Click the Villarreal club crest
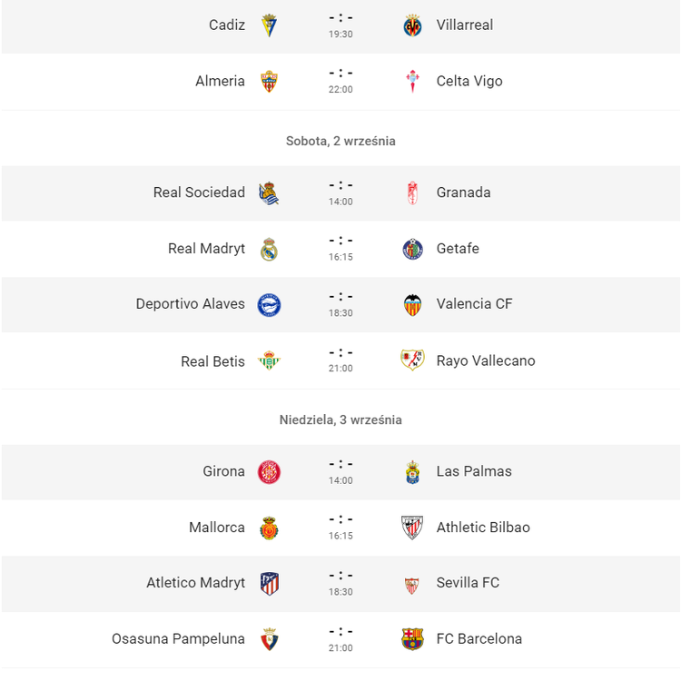This screenshot has width=681, height=681. click(x=412, y=25)
